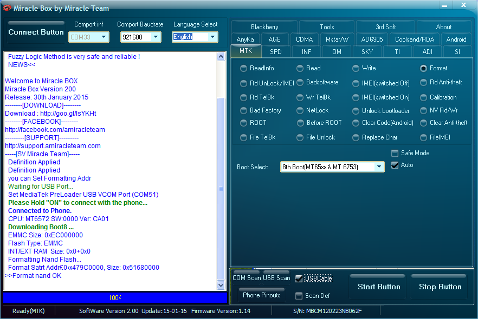
Task: Switch to the CDMA tab
Action: 304,39
